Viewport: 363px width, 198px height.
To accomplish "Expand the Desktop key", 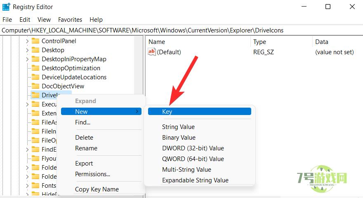I will [x=27, y=50].
